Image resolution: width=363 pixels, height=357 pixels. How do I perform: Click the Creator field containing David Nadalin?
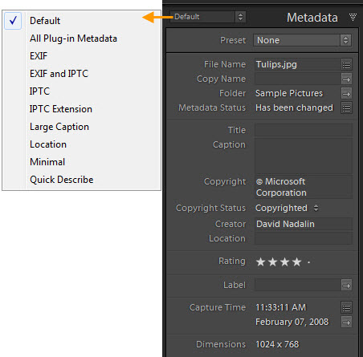(304, 224)
